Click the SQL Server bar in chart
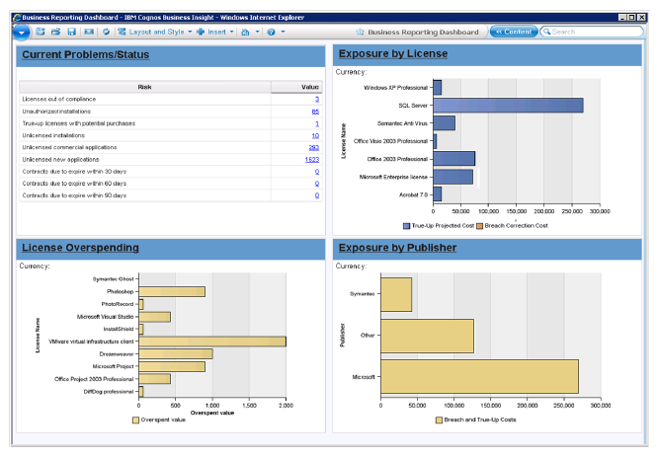Screen dimensions: 658x458 pyautogui.click(x=507, y=106)
